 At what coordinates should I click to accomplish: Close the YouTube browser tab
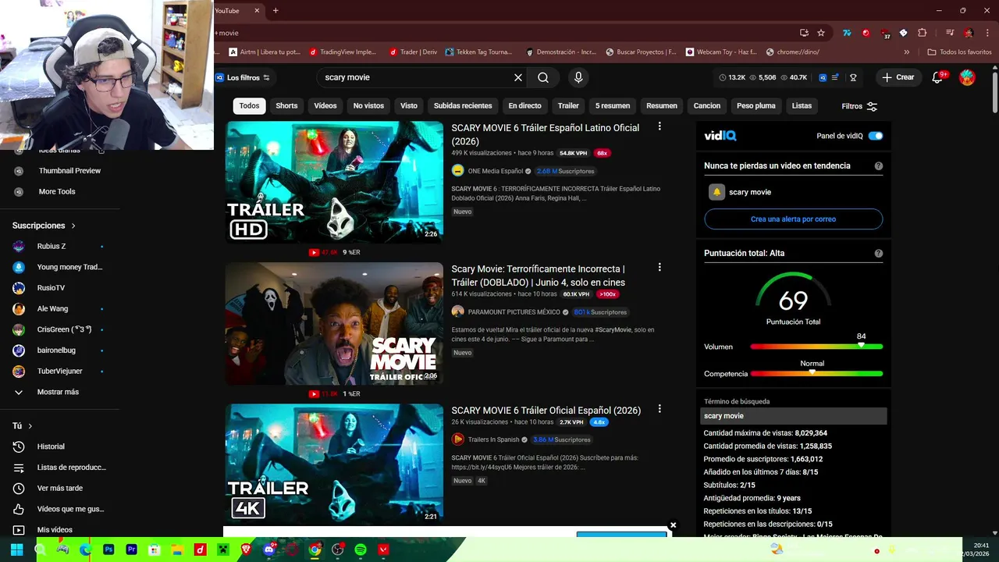coord(257,10)
